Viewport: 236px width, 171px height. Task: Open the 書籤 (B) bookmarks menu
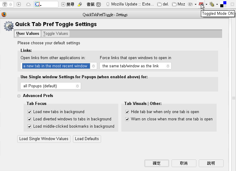coord(93,4)
